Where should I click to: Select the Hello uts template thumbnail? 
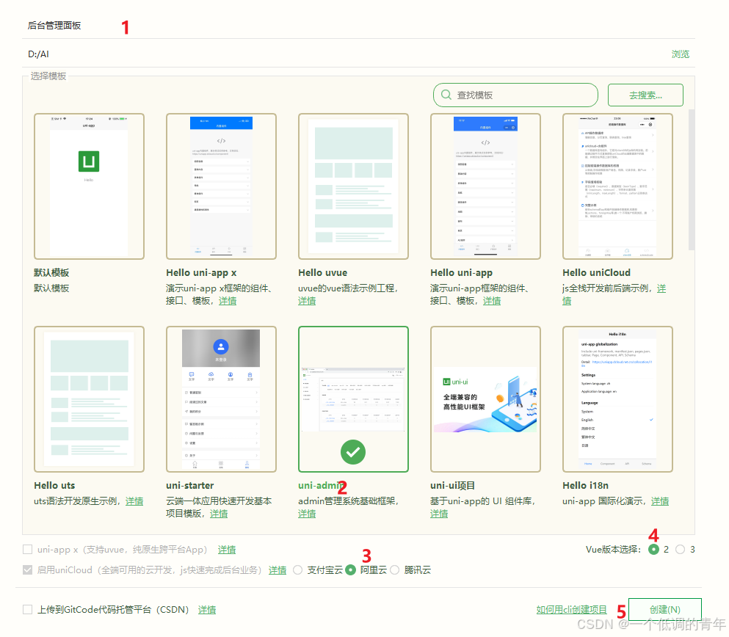[89, 399]
